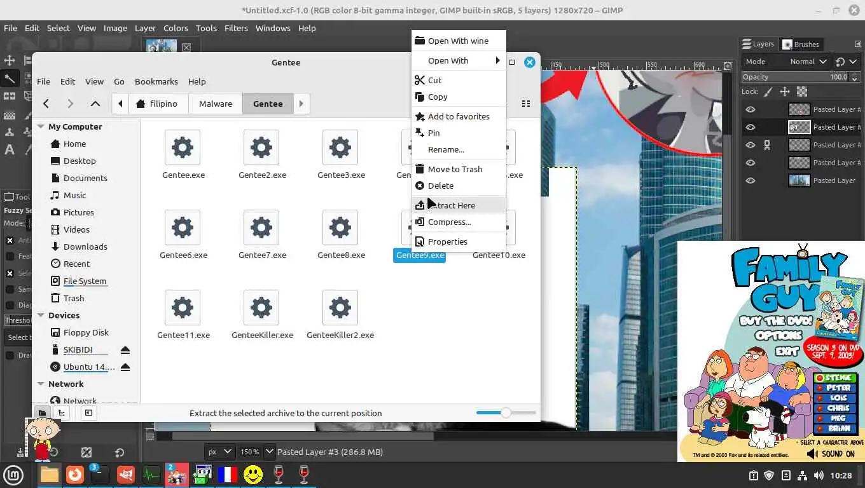Choose Compress... in context menu
Screen dimensions: 865x488
459,222
